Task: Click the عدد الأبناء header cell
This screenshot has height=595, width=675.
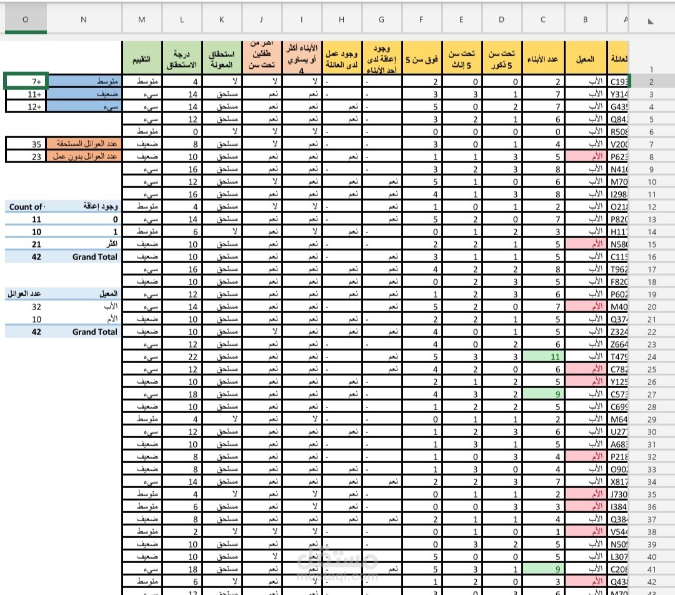Action: tap(543, 58)
